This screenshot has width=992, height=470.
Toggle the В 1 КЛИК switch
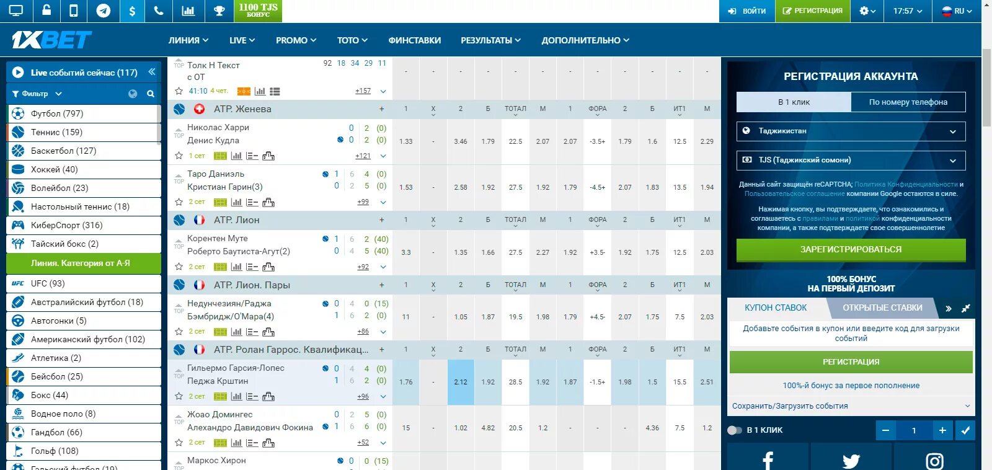(x=735, y=430)
